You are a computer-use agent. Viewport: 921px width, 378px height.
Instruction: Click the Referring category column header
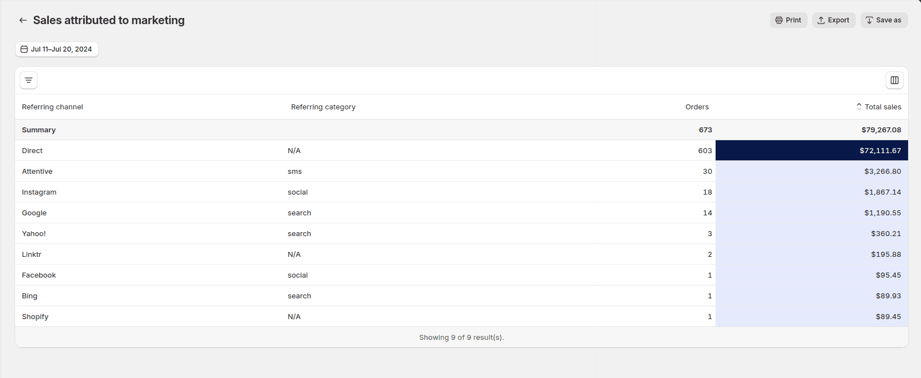click(323, 107)
